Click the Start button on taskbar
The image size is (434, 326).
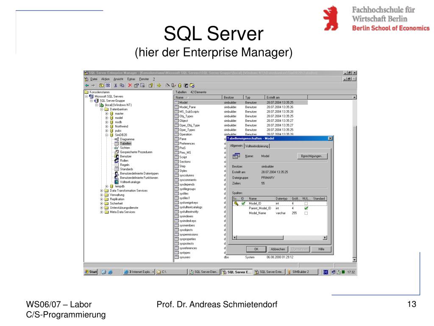point(91,272)
